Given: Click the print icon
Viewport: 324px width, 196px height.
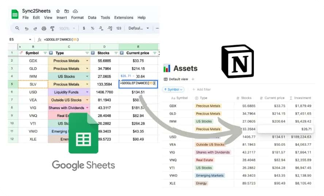Looking at the screenshot, I should (44, 28).
